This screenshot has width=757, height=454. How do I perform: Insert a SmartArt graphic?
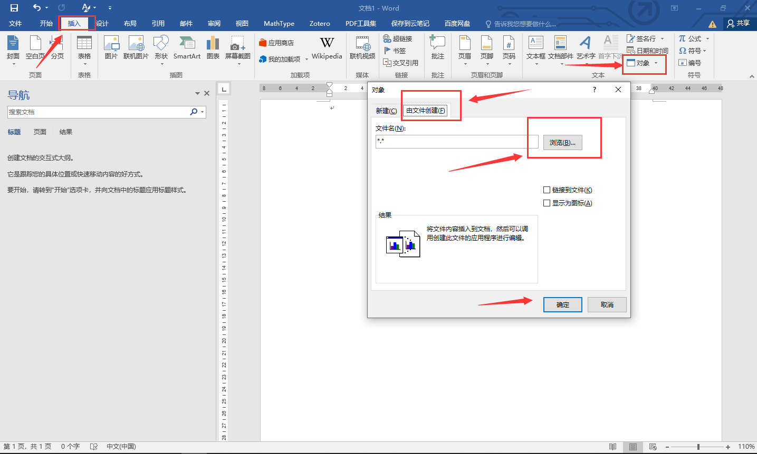(187, 48)
